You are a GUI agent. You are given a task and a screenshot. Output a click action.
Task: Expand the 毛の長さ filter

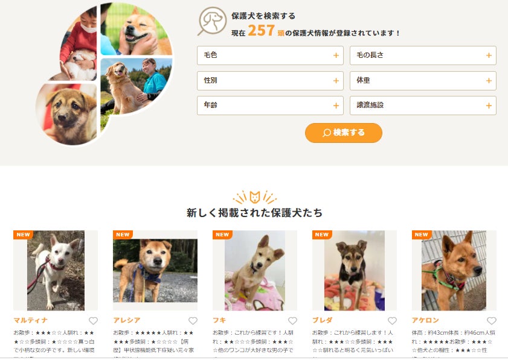tap(423, 55)
